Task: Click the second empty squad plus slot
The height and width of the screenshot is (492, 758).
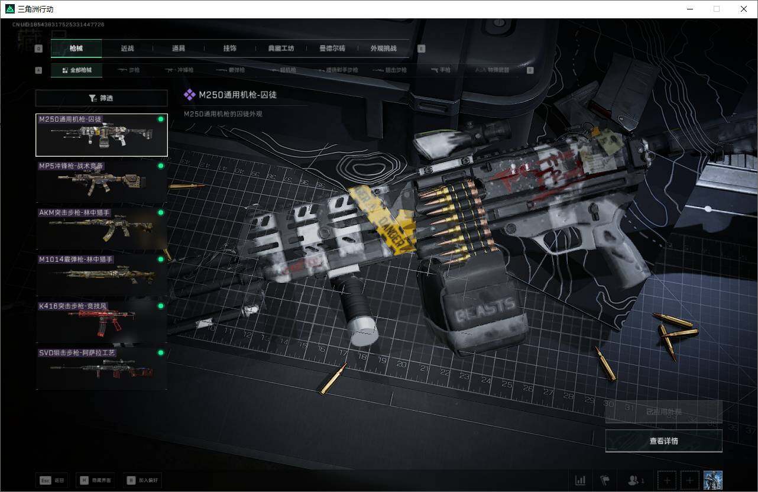Action: click(x=689, y=480)
